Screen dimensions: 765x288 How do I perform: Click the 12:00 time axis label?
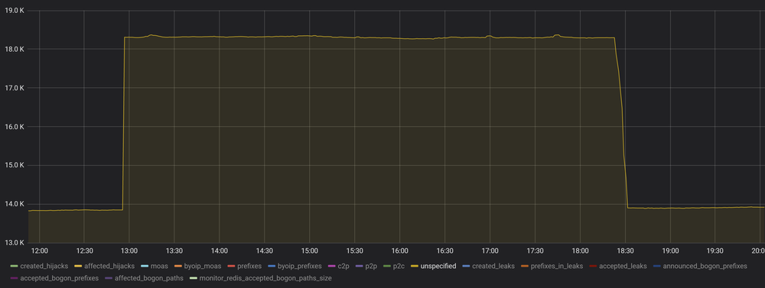(x=39, y=251)
